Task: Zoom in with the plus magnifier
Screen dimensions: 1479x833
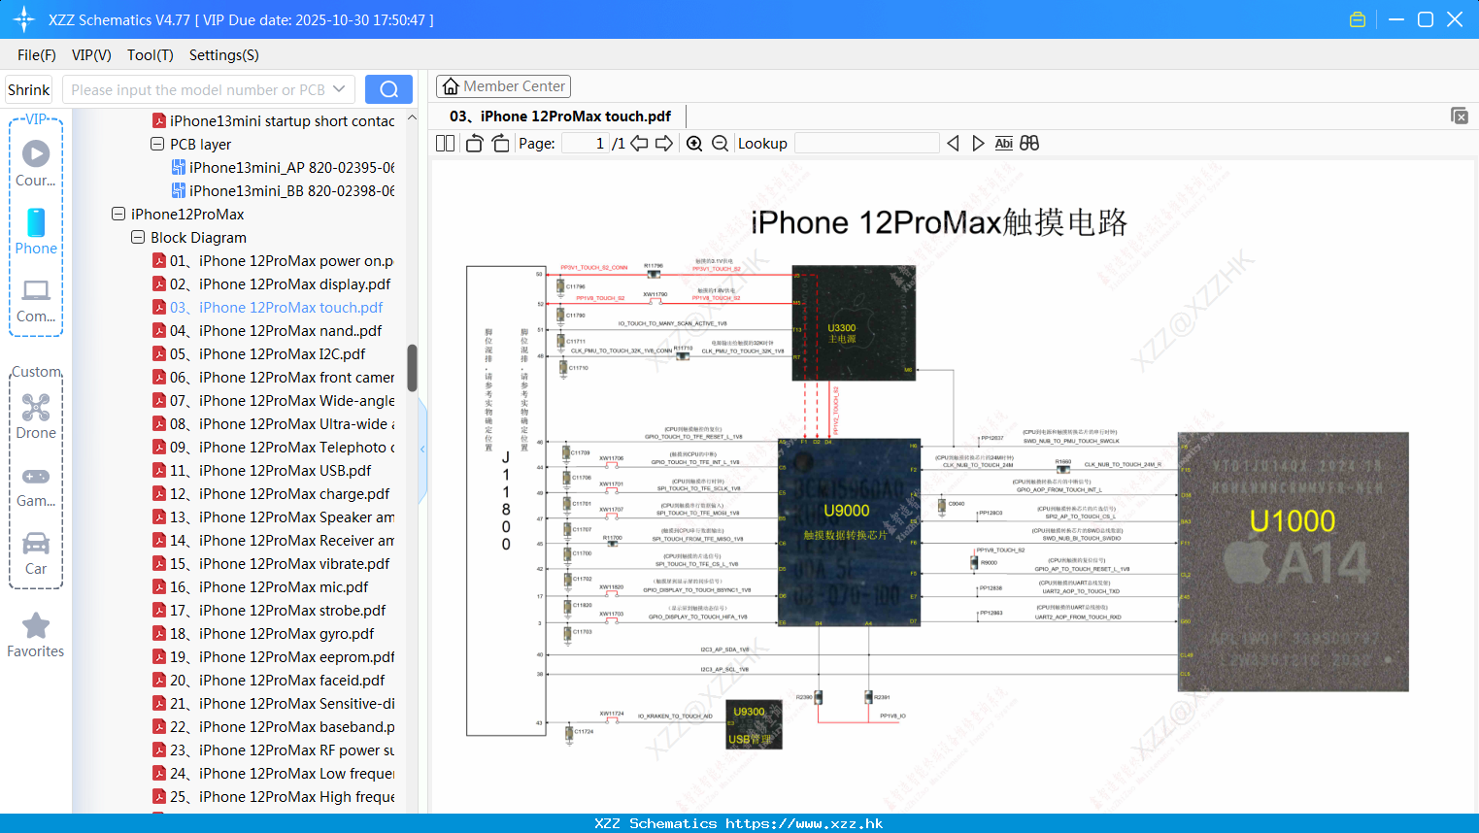Action: 694,143
